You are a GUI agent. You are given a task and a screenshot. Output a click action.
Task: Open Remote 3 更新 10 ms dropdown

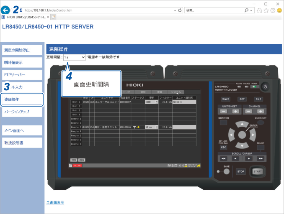pos(152,127)
